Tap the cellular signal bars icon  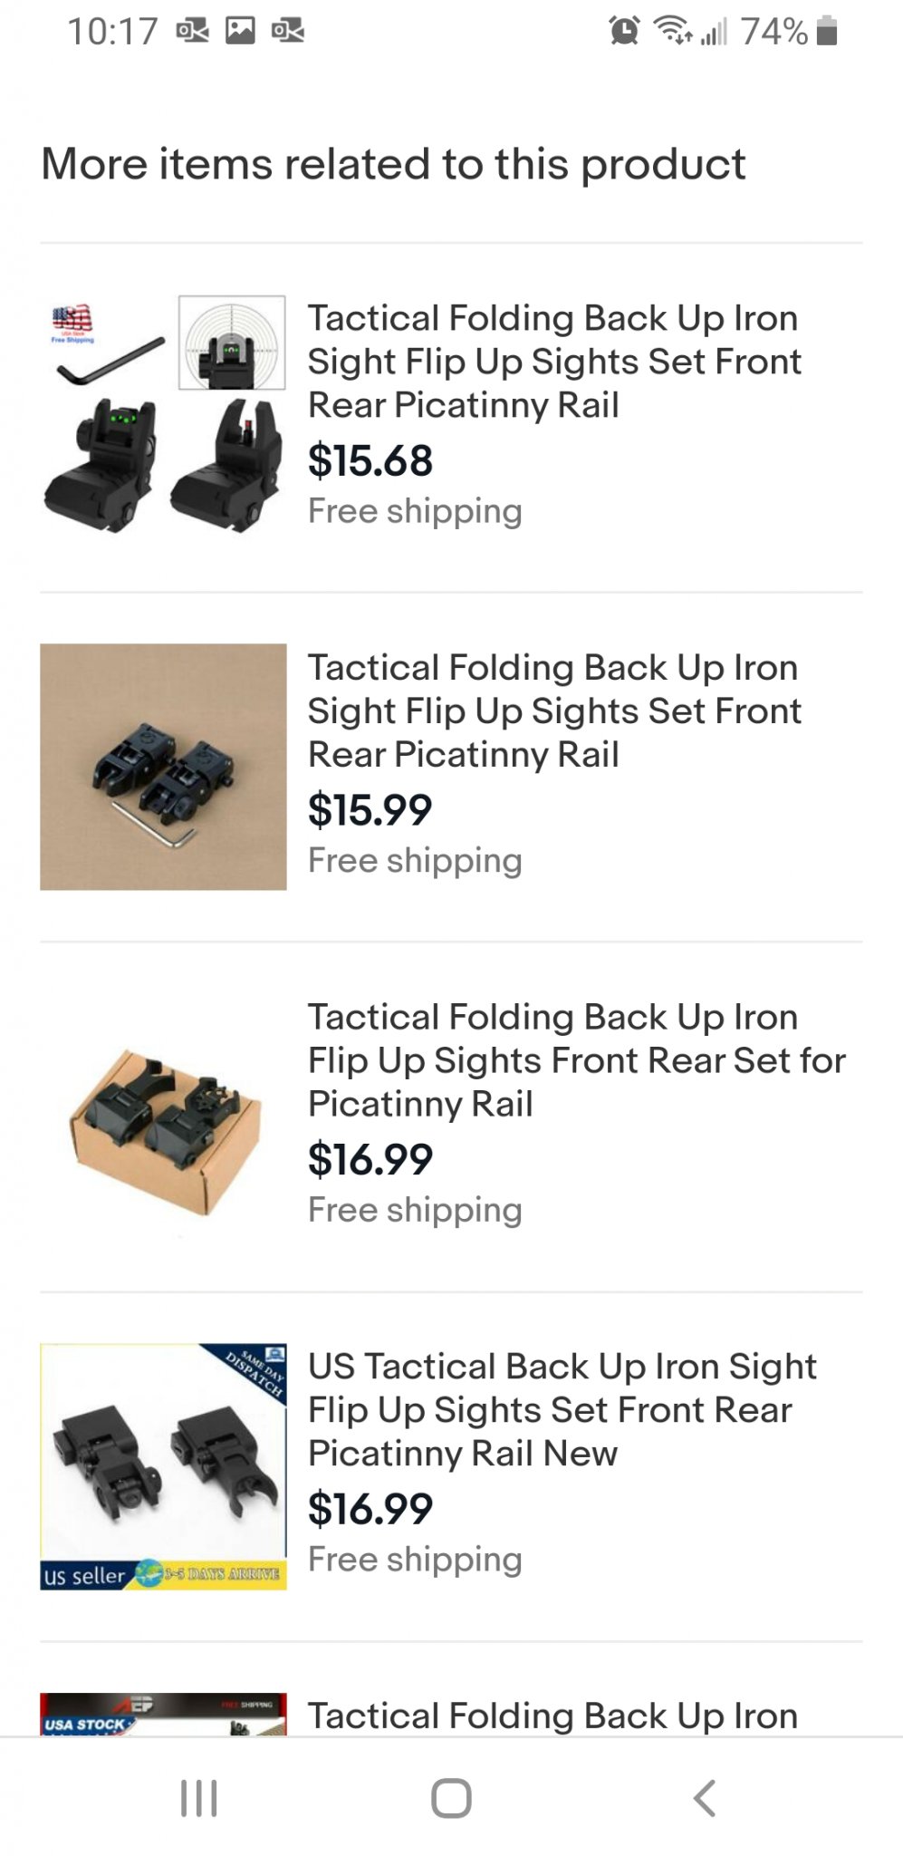tap(714, 34)
